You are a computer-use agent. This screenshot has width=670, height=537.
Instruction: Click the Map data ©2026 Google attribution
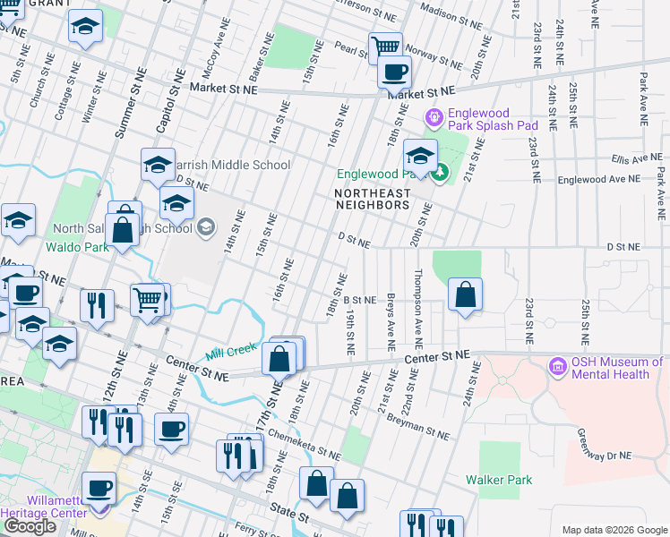[x=614, y=530]
